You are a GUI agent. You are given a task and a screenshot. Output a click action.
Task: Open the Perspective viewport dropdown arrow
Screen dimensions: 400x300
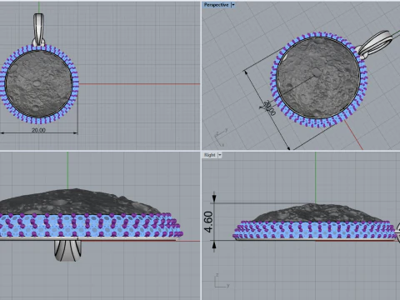pos(233,5)
